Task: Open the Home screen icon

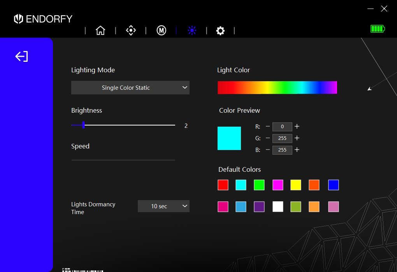Action: click(100, 30)
